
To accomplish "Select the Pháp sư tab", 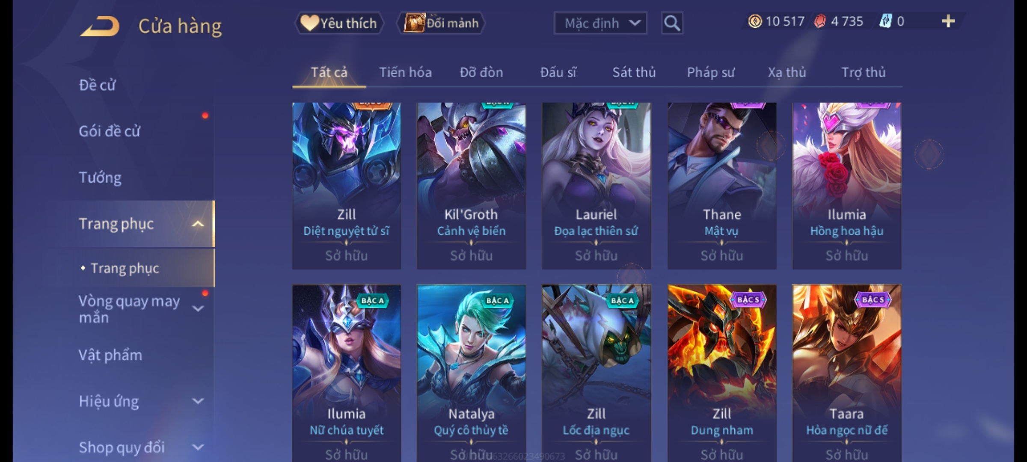I will (x=711, y=72).
